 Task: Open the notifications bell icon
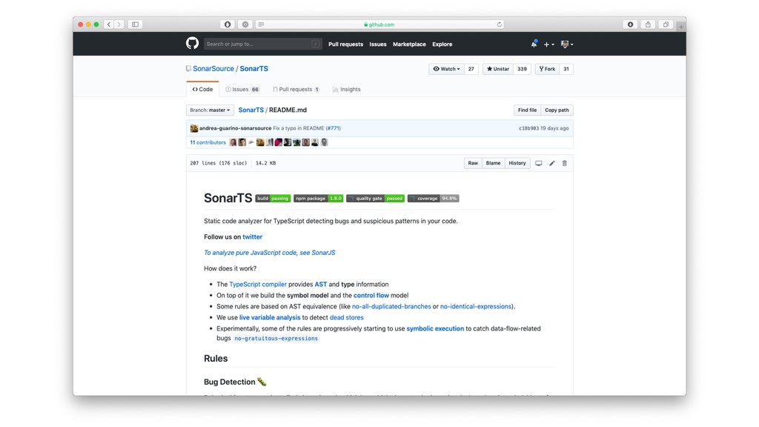(x=534, y=44)
